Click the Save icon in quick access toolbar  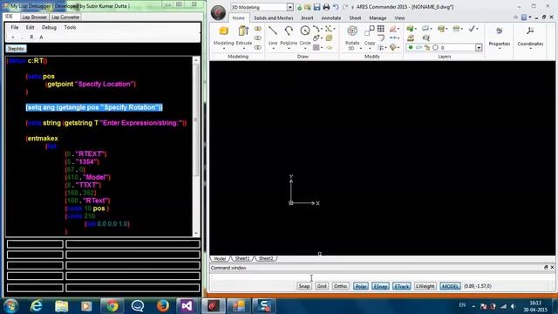[316, 7]
